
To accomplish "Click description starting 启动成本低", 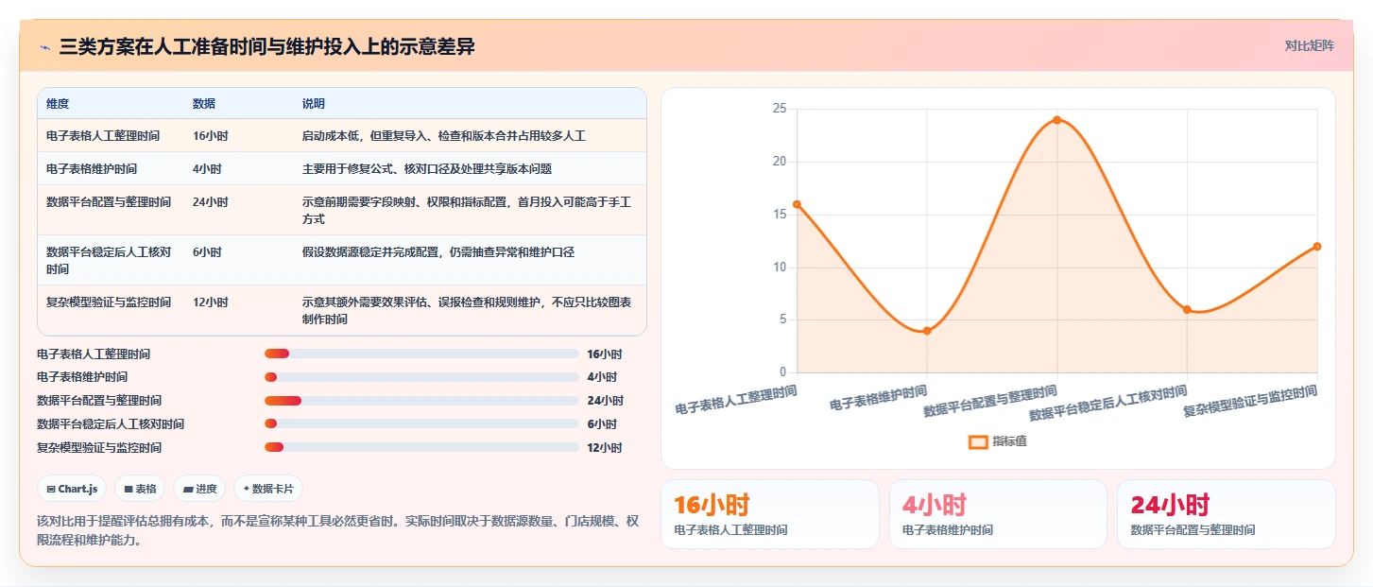I will (444, 136).
